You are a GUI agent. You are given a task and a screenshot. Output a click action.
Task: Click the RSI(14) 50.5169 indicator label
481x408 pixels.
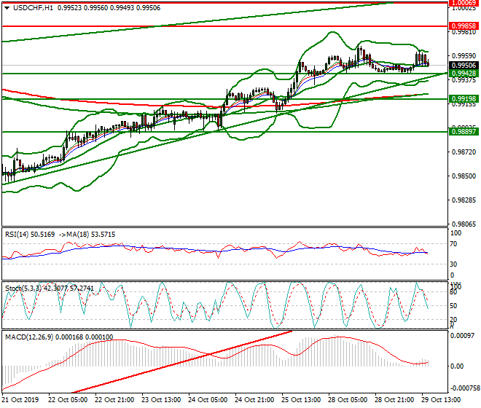coord(30,235)
